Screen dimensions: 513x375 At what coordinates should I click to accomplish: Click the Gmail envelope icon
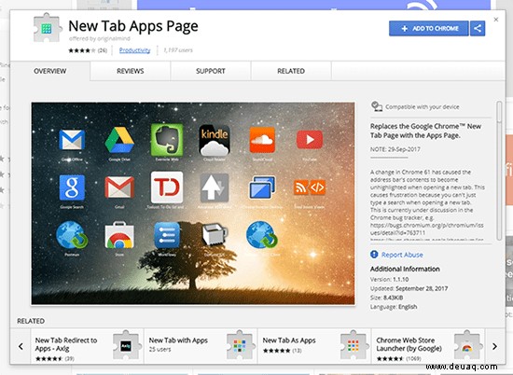119,187
